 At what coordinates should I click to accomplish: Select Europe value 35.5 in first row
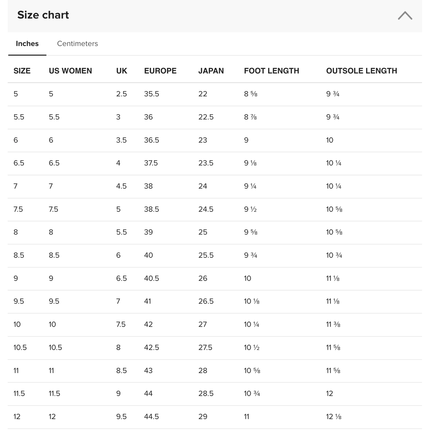[x=151, y=94]
